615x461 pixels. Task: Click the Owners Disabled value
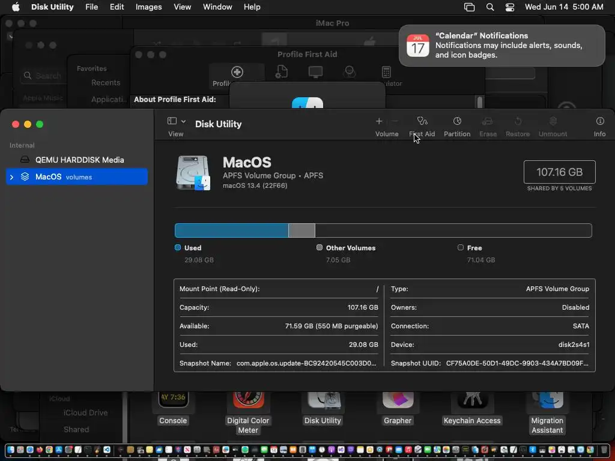575,307
